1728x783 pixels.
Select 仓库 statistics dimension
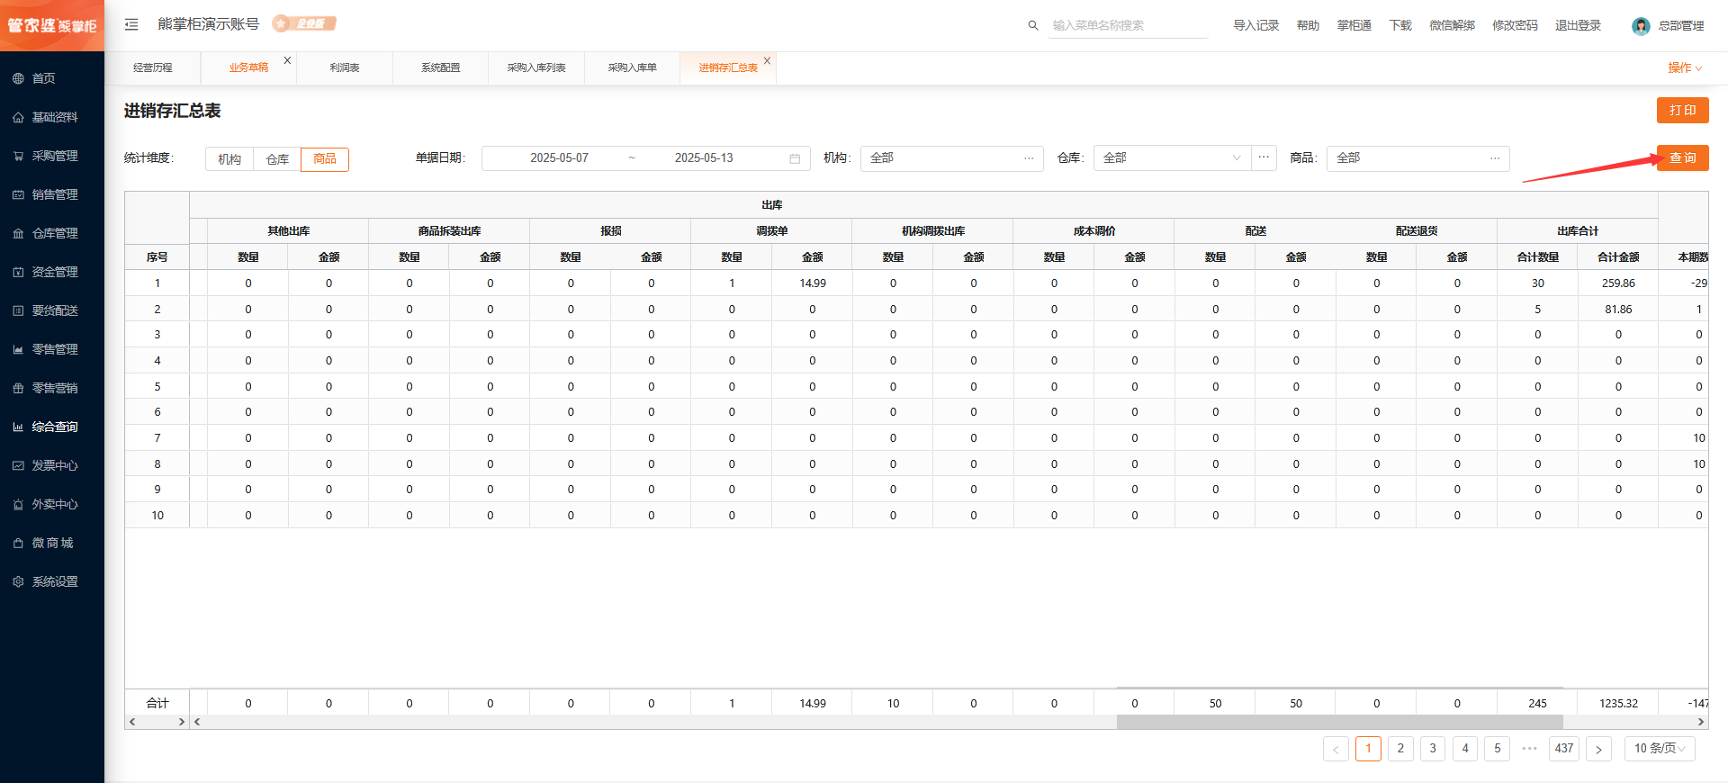[277, 159]
